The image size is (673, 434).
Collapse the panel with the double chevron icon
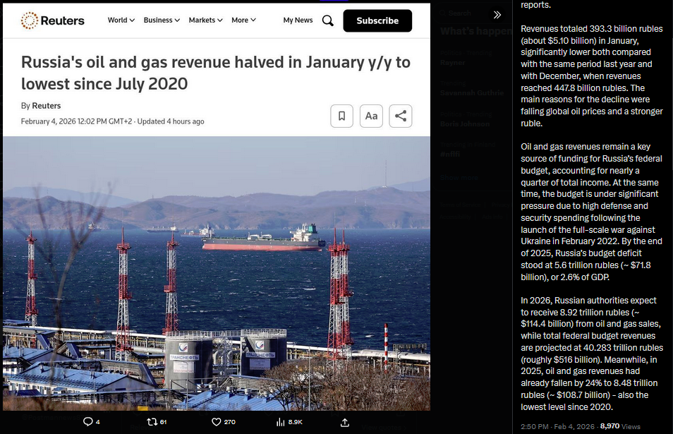tap(497, 15)
